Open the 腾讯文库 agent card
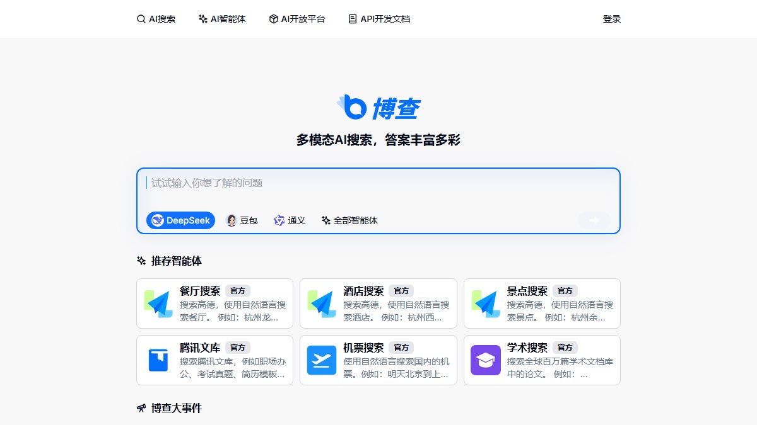 click(x=215, y=360)
